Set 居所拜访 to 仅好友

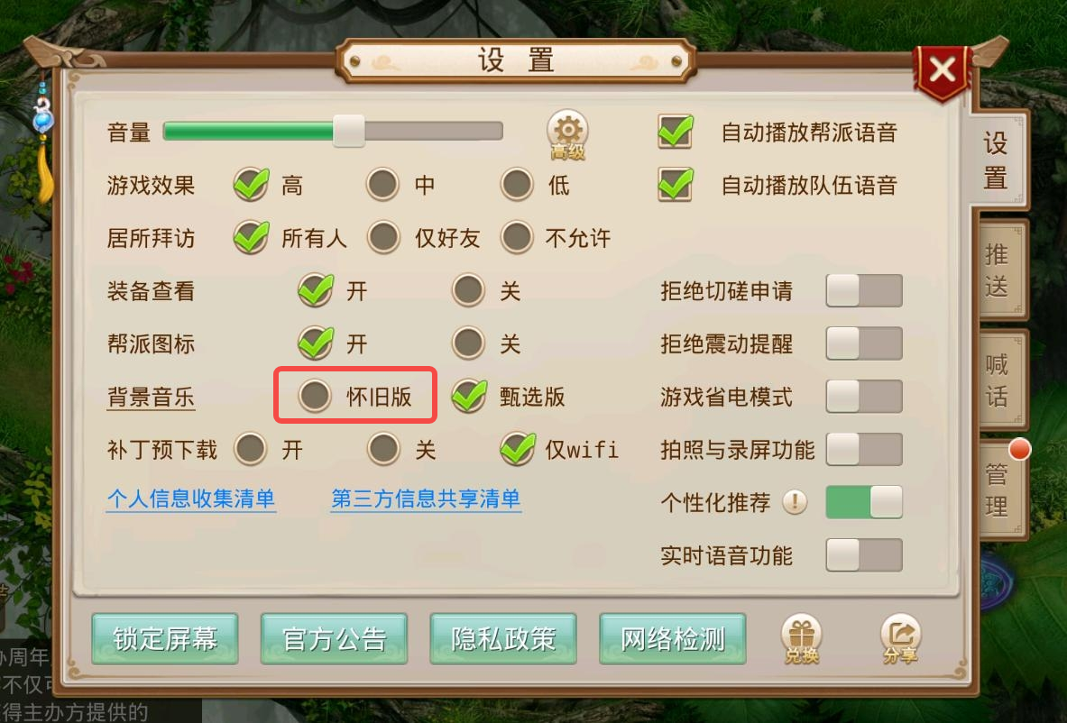pyautogui.click(x=384, y=237)
